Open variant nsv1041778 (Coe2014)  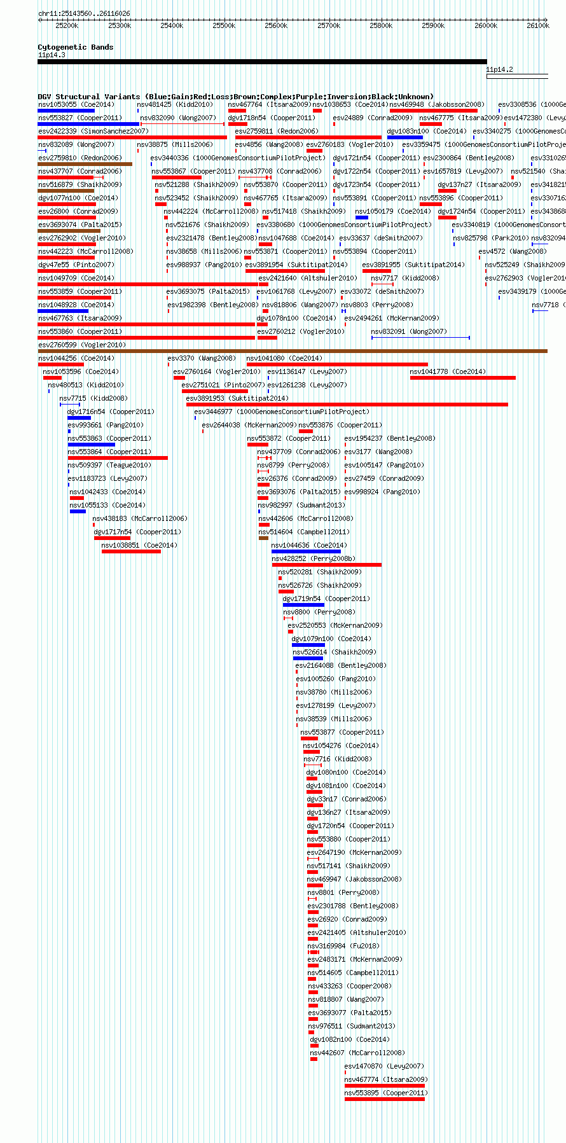click(448, 371)
